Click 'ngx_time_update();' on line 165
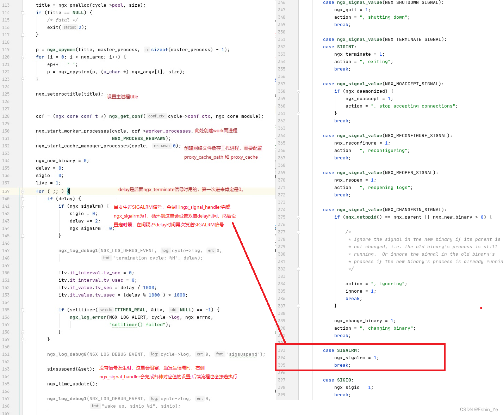503x415 pixels. pos(73,384)
